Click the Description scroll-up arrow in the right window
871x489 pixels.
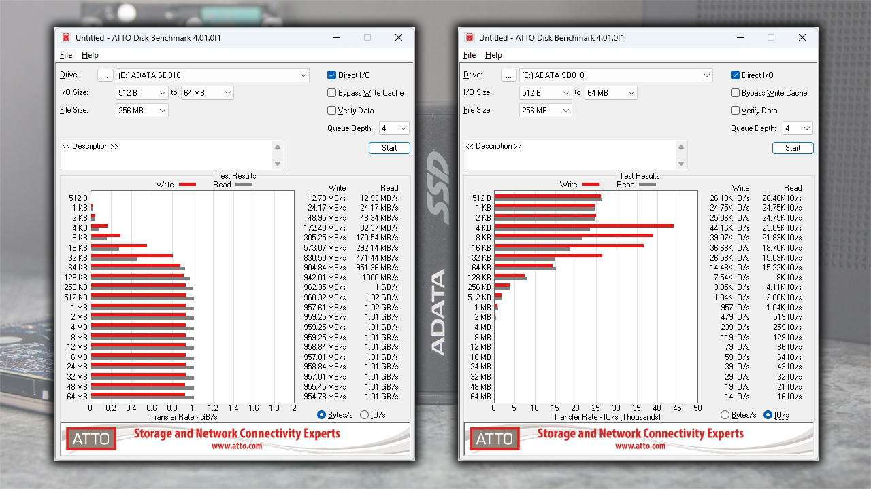point(681,147)
